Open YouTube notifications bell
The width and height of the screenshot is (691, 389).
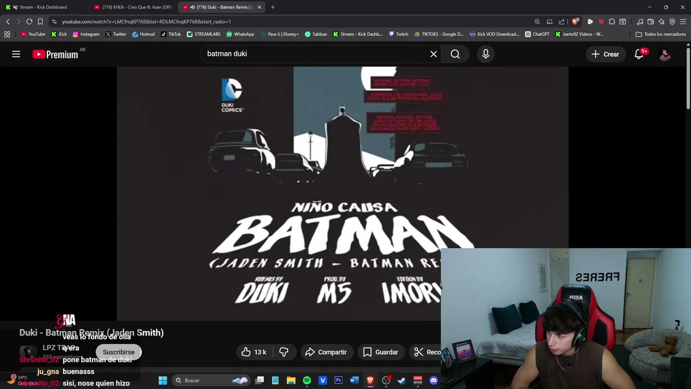click(x=639, y=54)
